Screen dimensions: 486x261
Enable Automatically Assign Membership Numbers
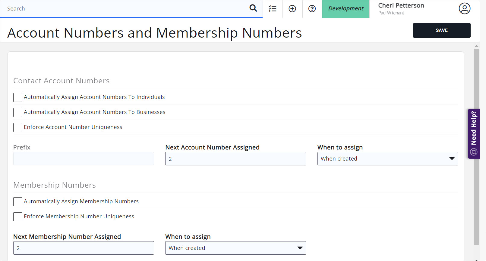[18, 202]
